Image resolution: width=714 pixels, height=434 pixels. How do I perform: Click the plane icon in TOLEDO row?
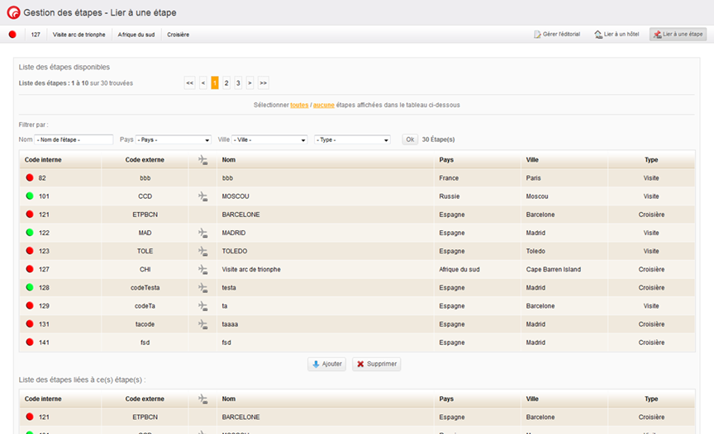202,251
